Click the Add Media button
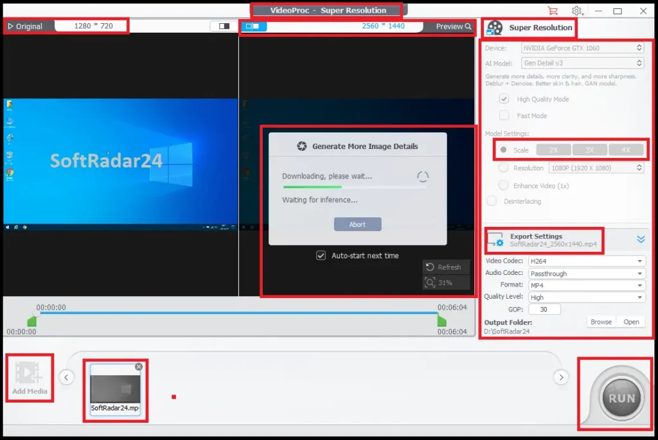This screenshot has width=658, height=440. 30,378
